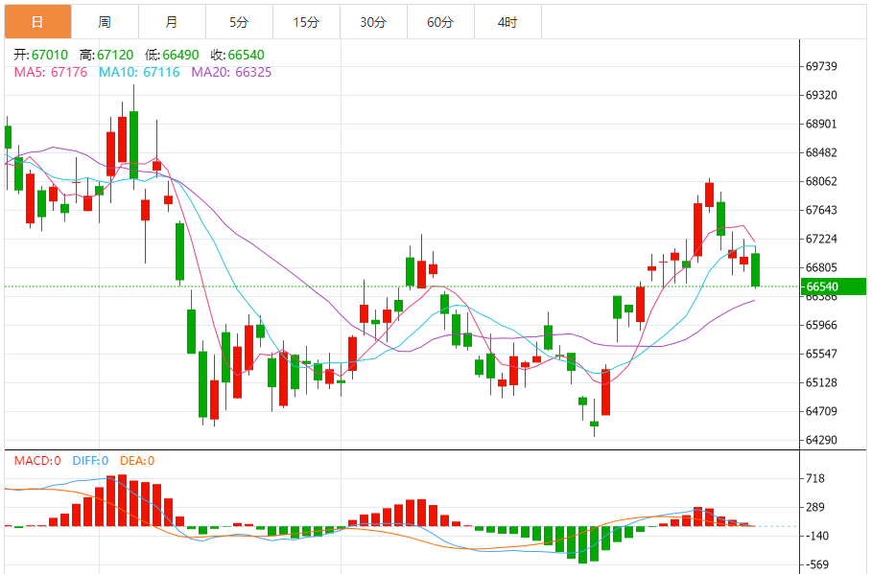This screenshot has width=872, height=574.
Task: Click the 68062 price axis label
Action: [821, 182]
